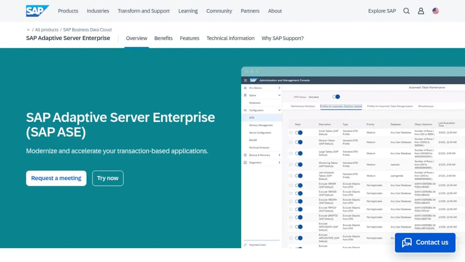The image size is (465, 262).
Task: Expand the At a Glance chevron
Action: [279, 88]
